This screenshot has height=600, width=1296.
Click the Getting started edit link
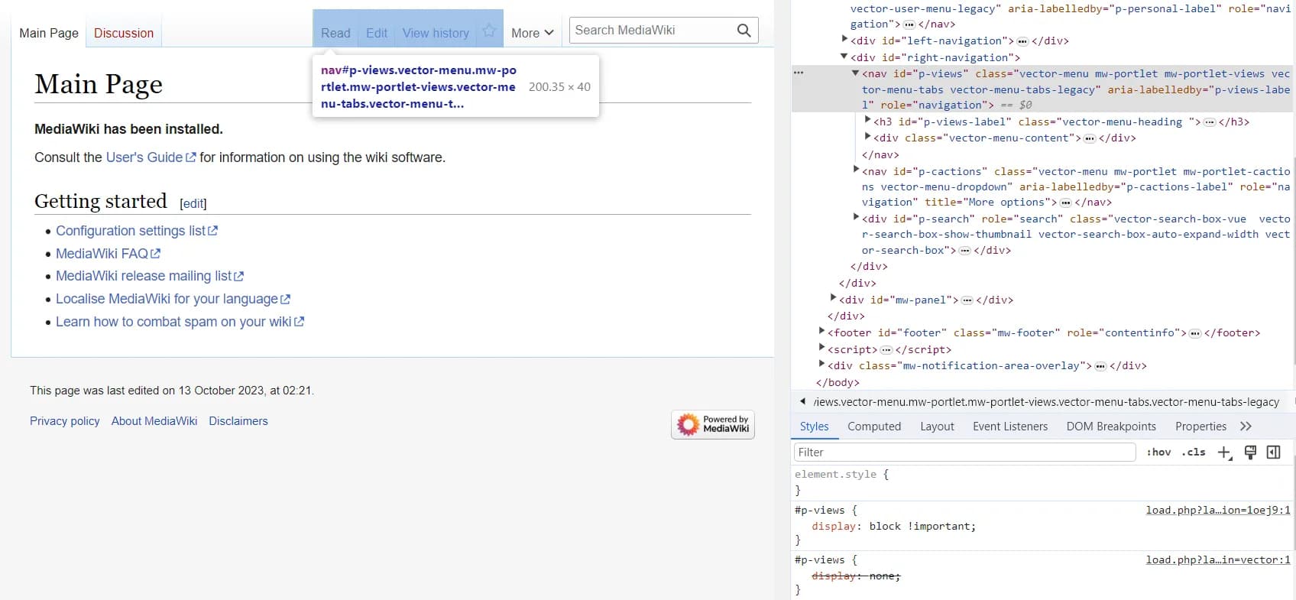click(193, 203)
